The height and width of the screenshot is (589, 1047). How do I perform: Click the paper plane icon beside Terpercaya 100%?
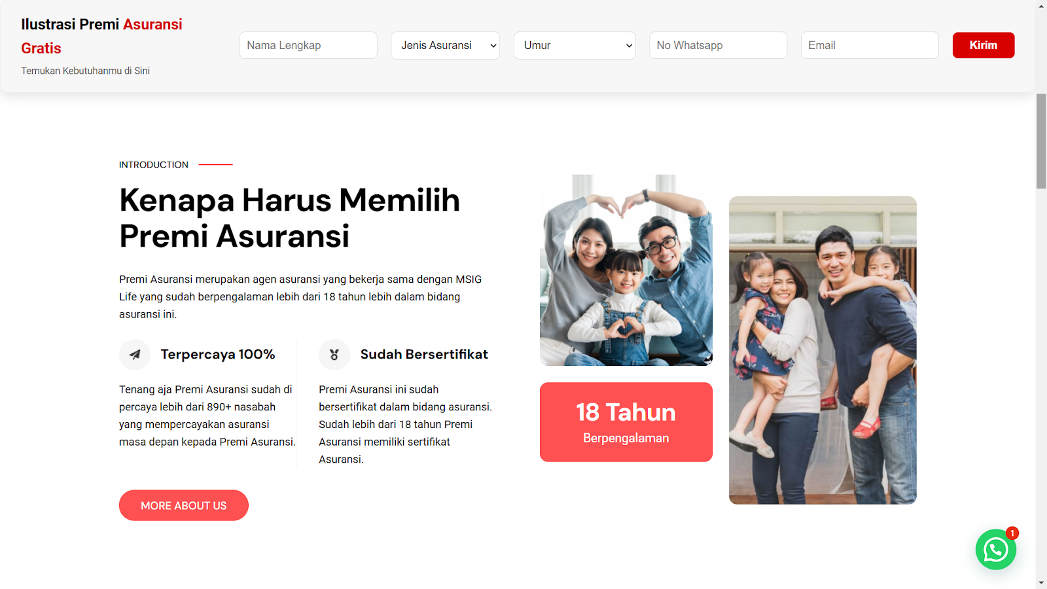(135, 355)
